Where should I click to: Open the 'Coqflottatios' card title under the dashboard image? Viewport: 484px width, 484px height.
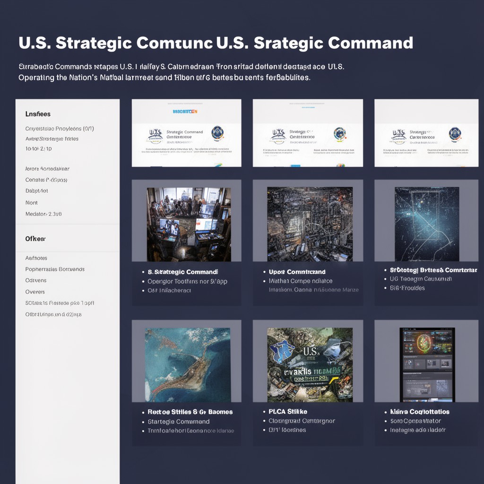420,412
